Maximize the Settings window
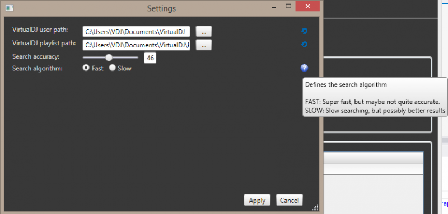Image resolution: width=448 pixels, height=214 pixels. 288,6
